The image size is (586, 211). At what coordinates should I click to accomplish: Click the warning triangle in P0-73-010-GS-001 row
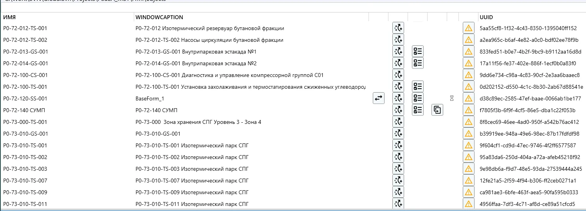tap(469, 134)
